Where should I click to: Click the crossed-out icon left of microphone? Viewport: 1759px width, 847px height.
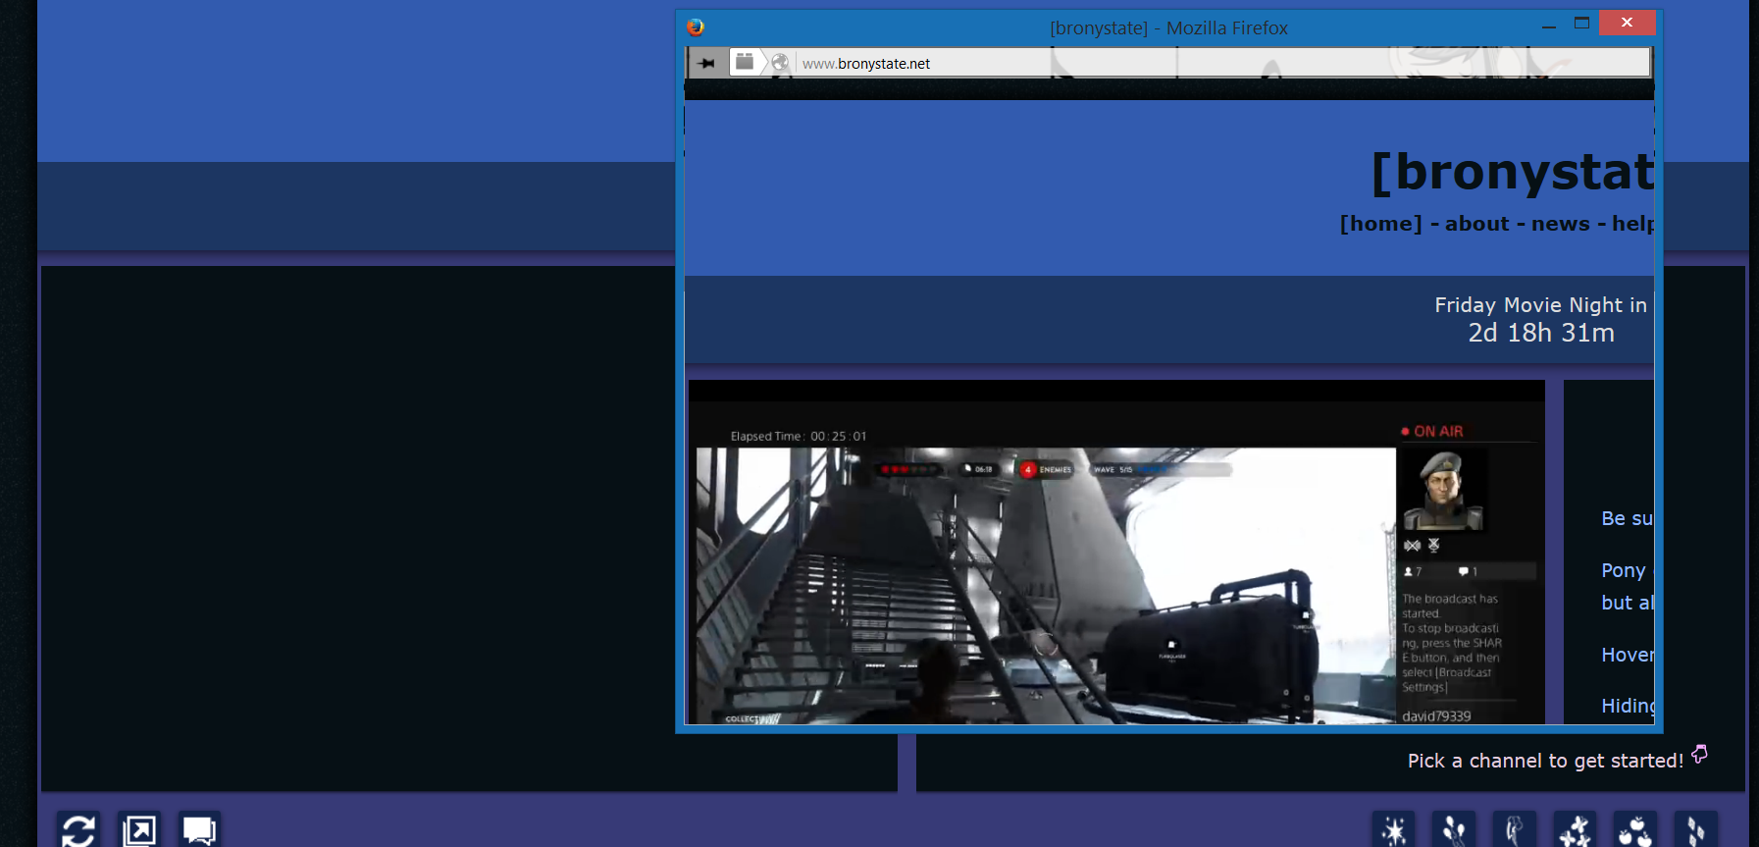(1412, 545)
